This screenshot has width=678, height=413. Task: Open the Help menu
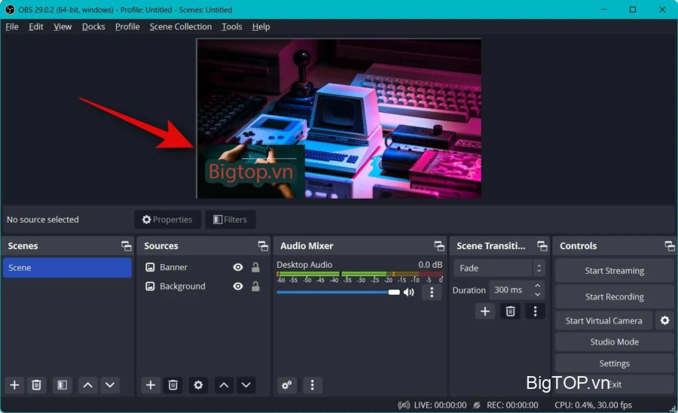(261, 27)
